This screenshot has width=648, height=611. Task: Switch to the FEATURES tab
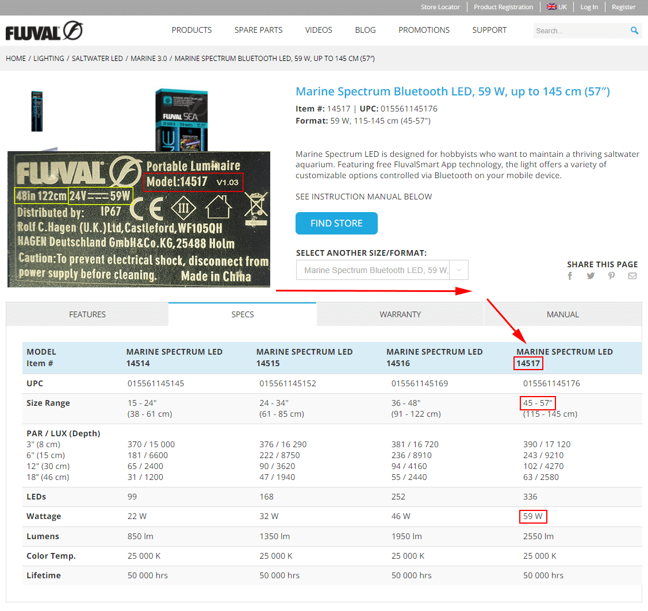point(87,314)
